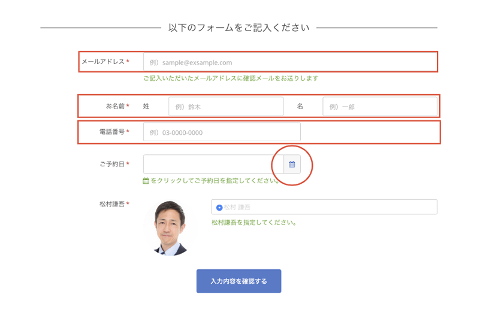Viewport: 477px width, 316px height.
Task: Open the calendar date picker icon
Action: pyautogui.click(x=292, y=164)
